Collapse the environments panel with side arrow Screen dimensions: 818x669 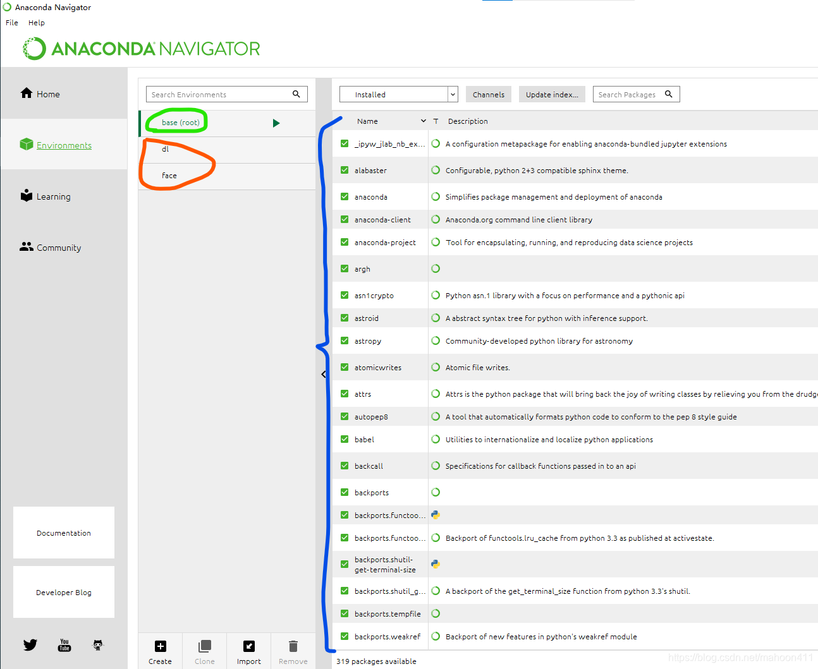[x=324, y=375]
